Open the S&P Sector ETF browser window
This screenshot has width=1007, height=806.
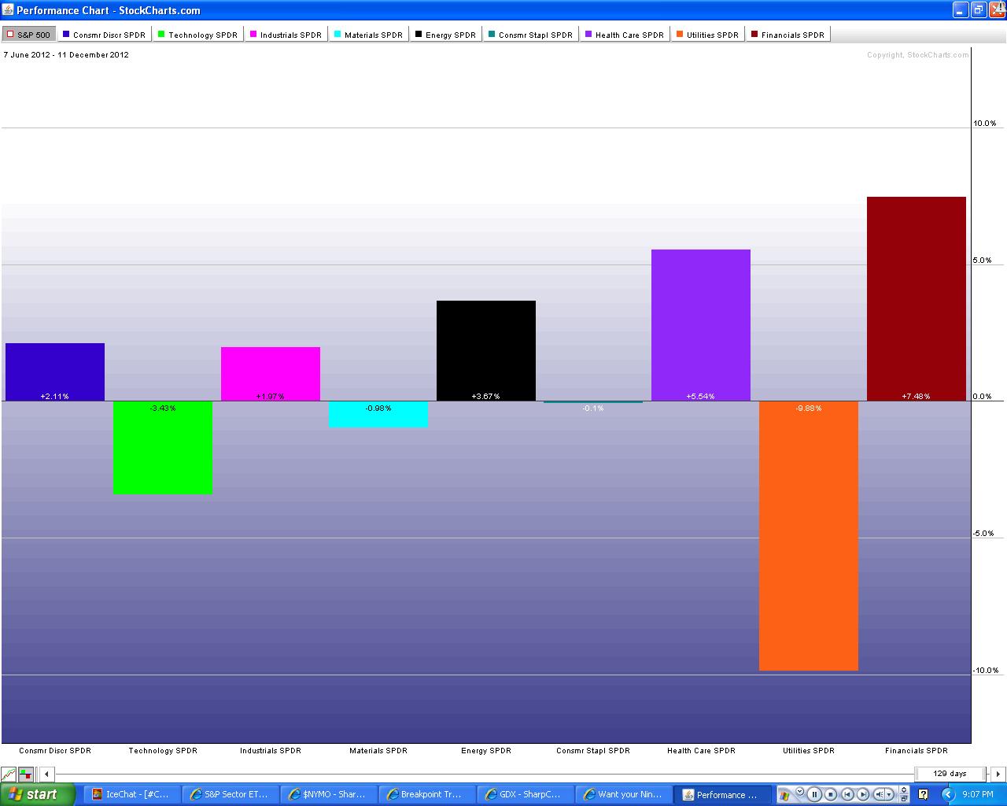pyautogui.click(x=230, y=794)
